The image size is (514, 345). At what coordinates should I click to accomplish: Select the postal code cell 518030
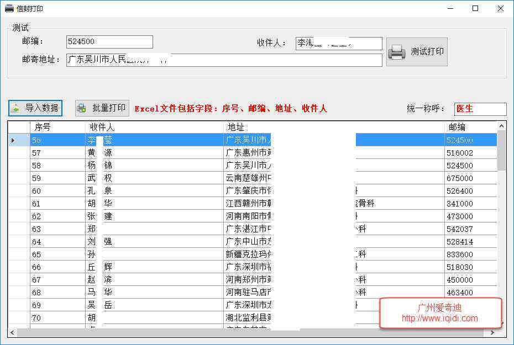(471, 267)
